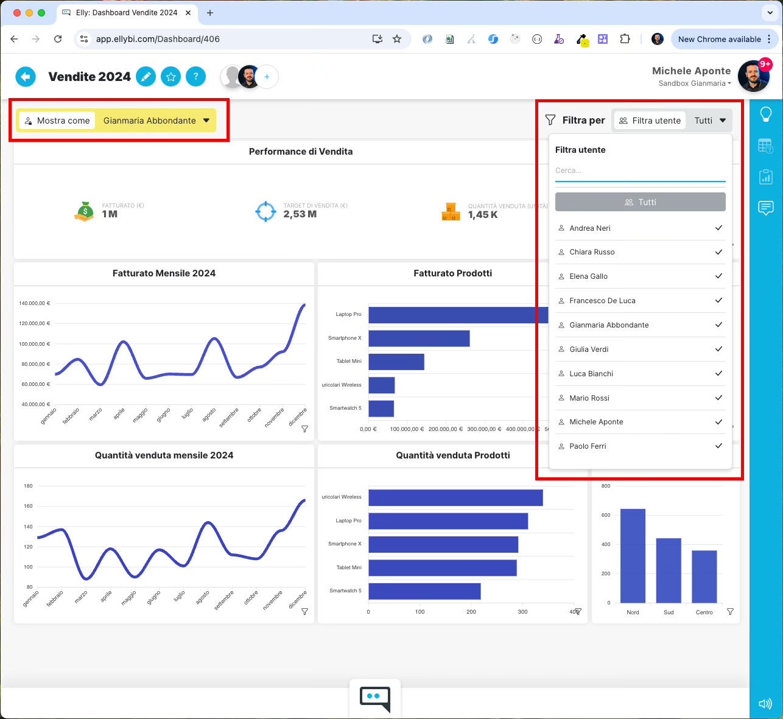Toggle the speaker sound icon in sidebar
This screenshot has height=719, width=783.
[765, 704]
